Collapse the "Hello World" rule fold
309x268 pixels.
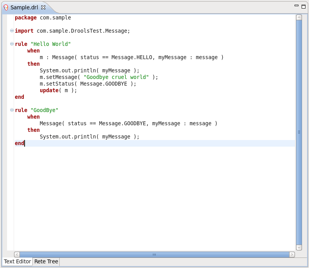[x=12, y=44]
